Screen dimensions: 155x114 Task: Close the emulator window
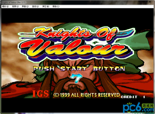[150, 2]
